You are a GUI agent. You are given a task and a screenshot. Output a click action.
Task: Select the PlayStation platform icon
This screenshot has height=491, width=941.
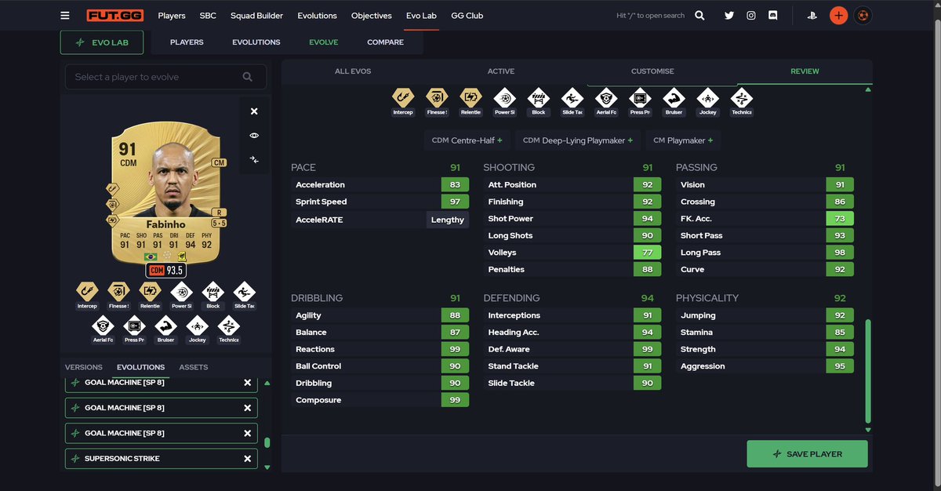[814, 15]
